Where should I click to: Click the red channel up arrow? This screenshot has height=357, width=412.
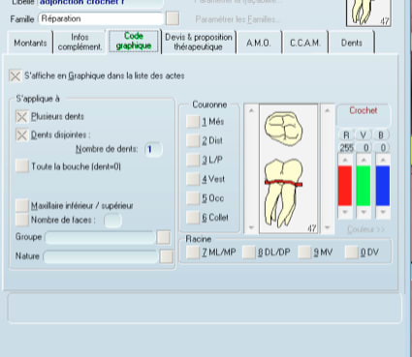click(x=345, y=160)
